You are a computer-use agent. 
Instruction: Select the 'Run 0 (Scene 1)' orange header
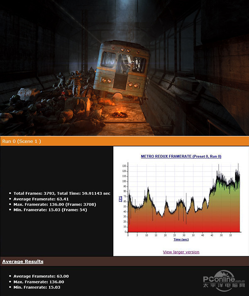pyautogui.click(x=124, y=141)
